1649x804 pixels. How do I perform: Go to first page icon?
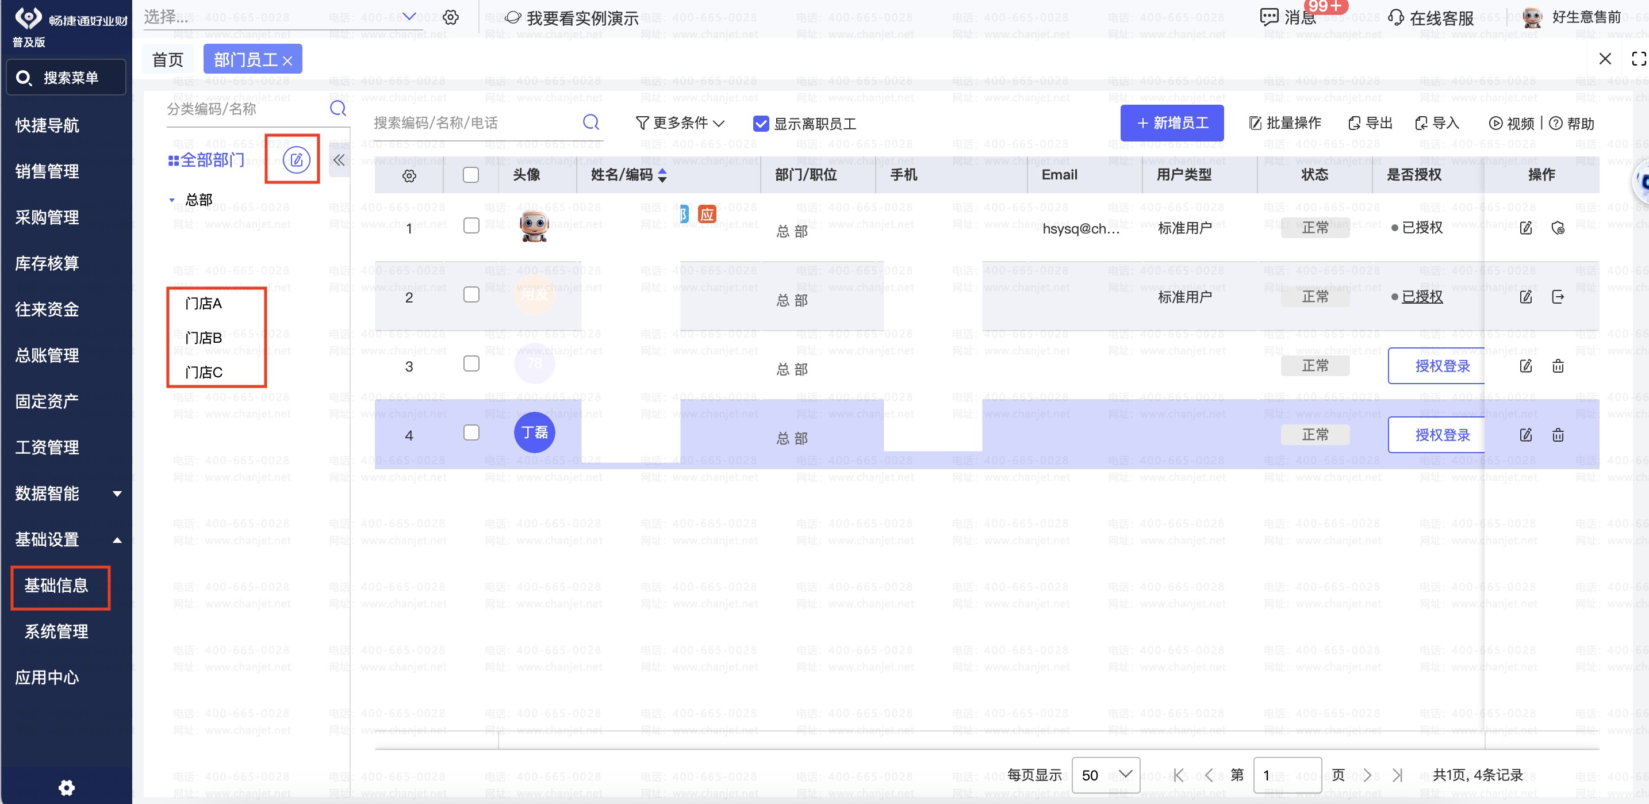[1179, 775]
